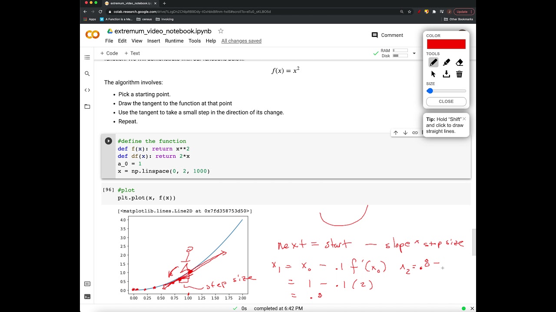Viewport: 556px width, 312px height.
Task: Click the download drawing icon
Action: tap(446, 74)
